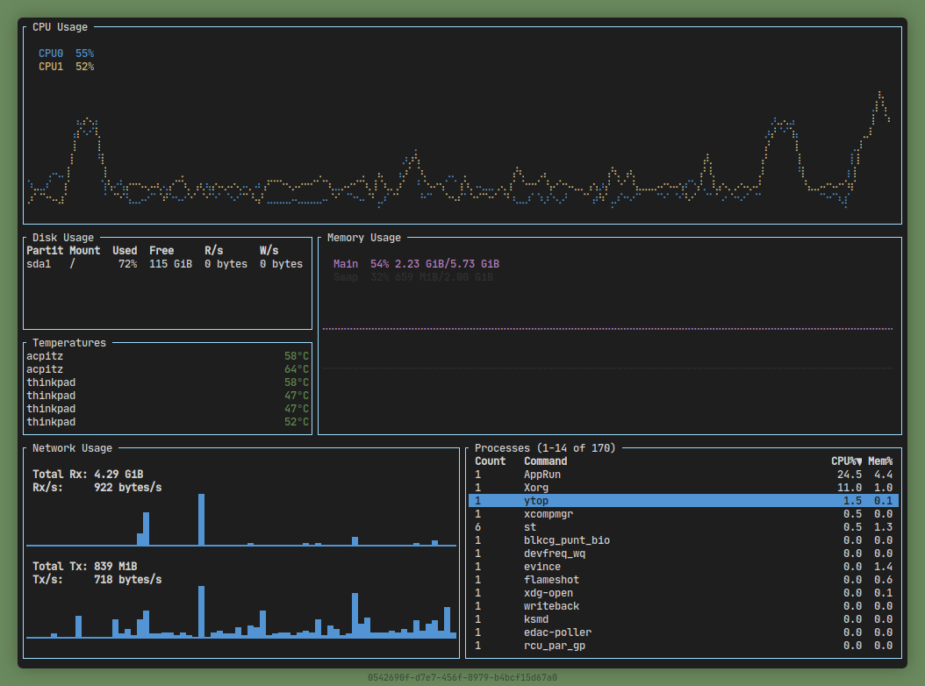Click the Main memory usage label

[x=346, y=264]
